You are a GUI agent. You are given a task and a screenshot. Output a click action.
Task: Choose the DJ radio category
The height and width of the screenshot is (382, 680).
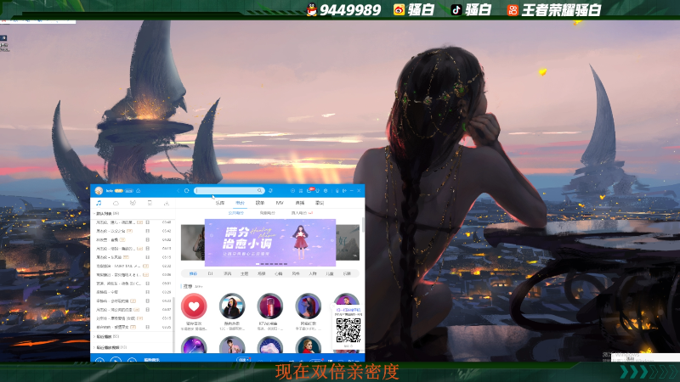click(210, 273)
